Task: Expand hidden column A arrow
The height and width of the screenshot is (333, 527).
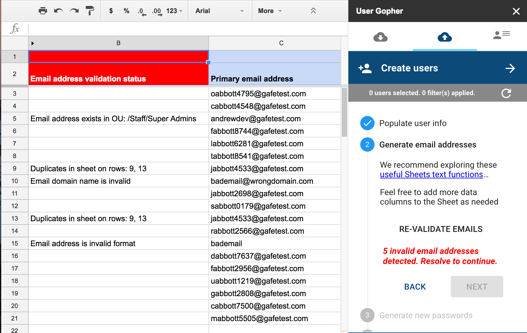Action: coord(33,43)
